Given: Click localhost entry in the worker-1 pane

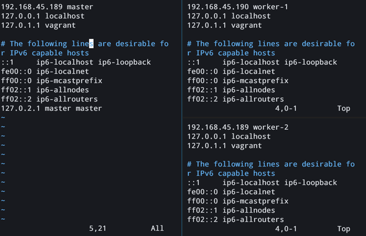Looking at the screenshot, I should pyautogui.click(x=251, y=16).
